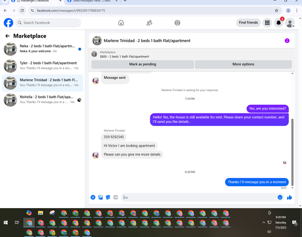Reload the page in the browser

22,10
